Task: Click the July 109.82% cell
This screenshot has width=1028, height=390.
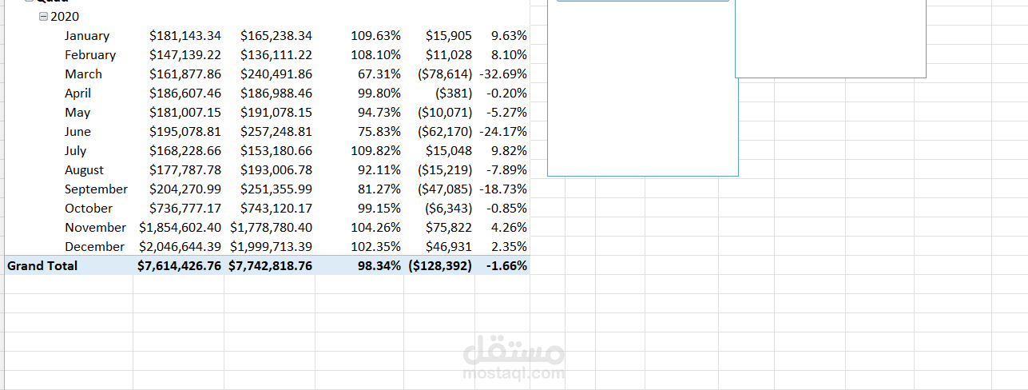Action: pos(375,151)
